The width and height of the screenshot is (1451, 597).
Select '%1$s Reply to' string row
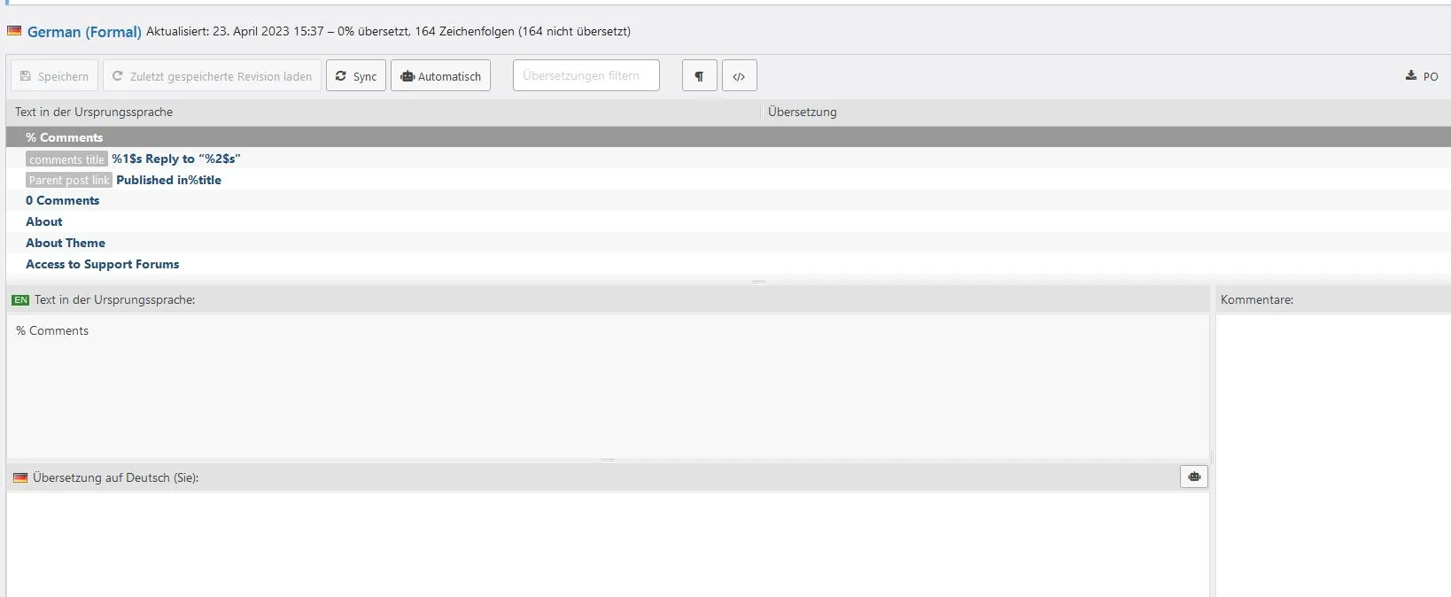728,159
